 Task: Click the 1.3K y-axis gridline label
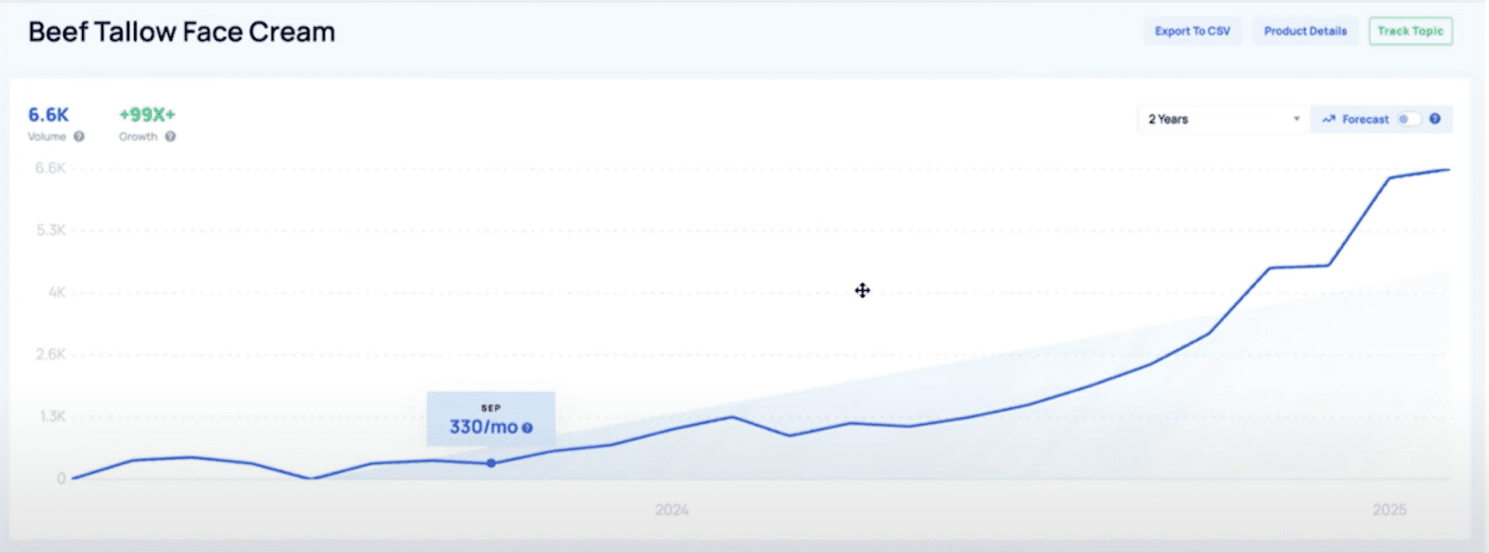coord(52,416)
